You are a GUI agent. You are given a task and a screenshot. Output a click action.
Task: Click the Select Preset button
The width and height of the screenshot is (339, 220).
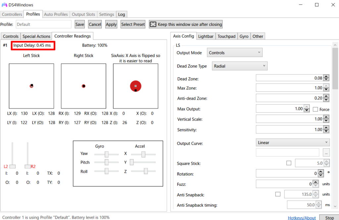133,24
